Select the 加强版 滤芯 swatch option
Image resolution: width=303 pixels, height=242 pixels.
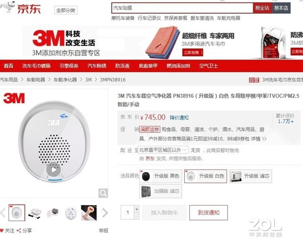(x=160, y=191)
